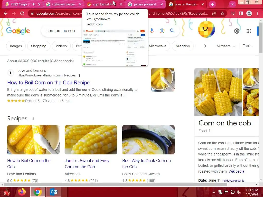
Task: Open the taskbar clock and date
Action: tap(252, 192)
